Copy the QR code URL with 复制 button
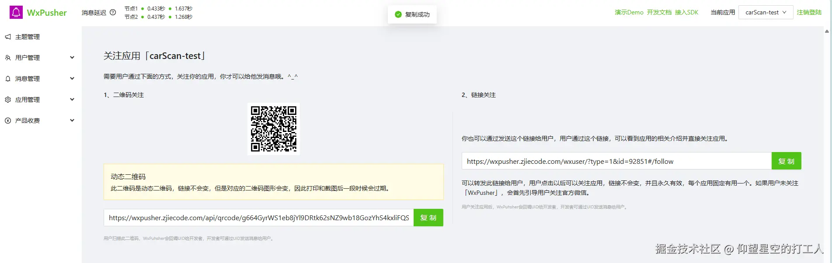Viewport: 832px width, 263px height. coord(428,218)
